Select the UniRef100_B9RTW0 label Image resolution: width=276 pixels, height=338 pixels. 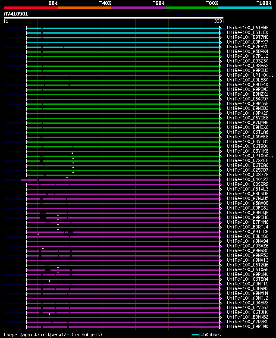248,327
